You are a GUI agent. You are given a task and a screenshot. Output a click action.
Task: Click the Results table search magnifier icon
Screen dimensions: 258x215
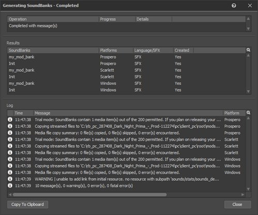coord(248,50)
